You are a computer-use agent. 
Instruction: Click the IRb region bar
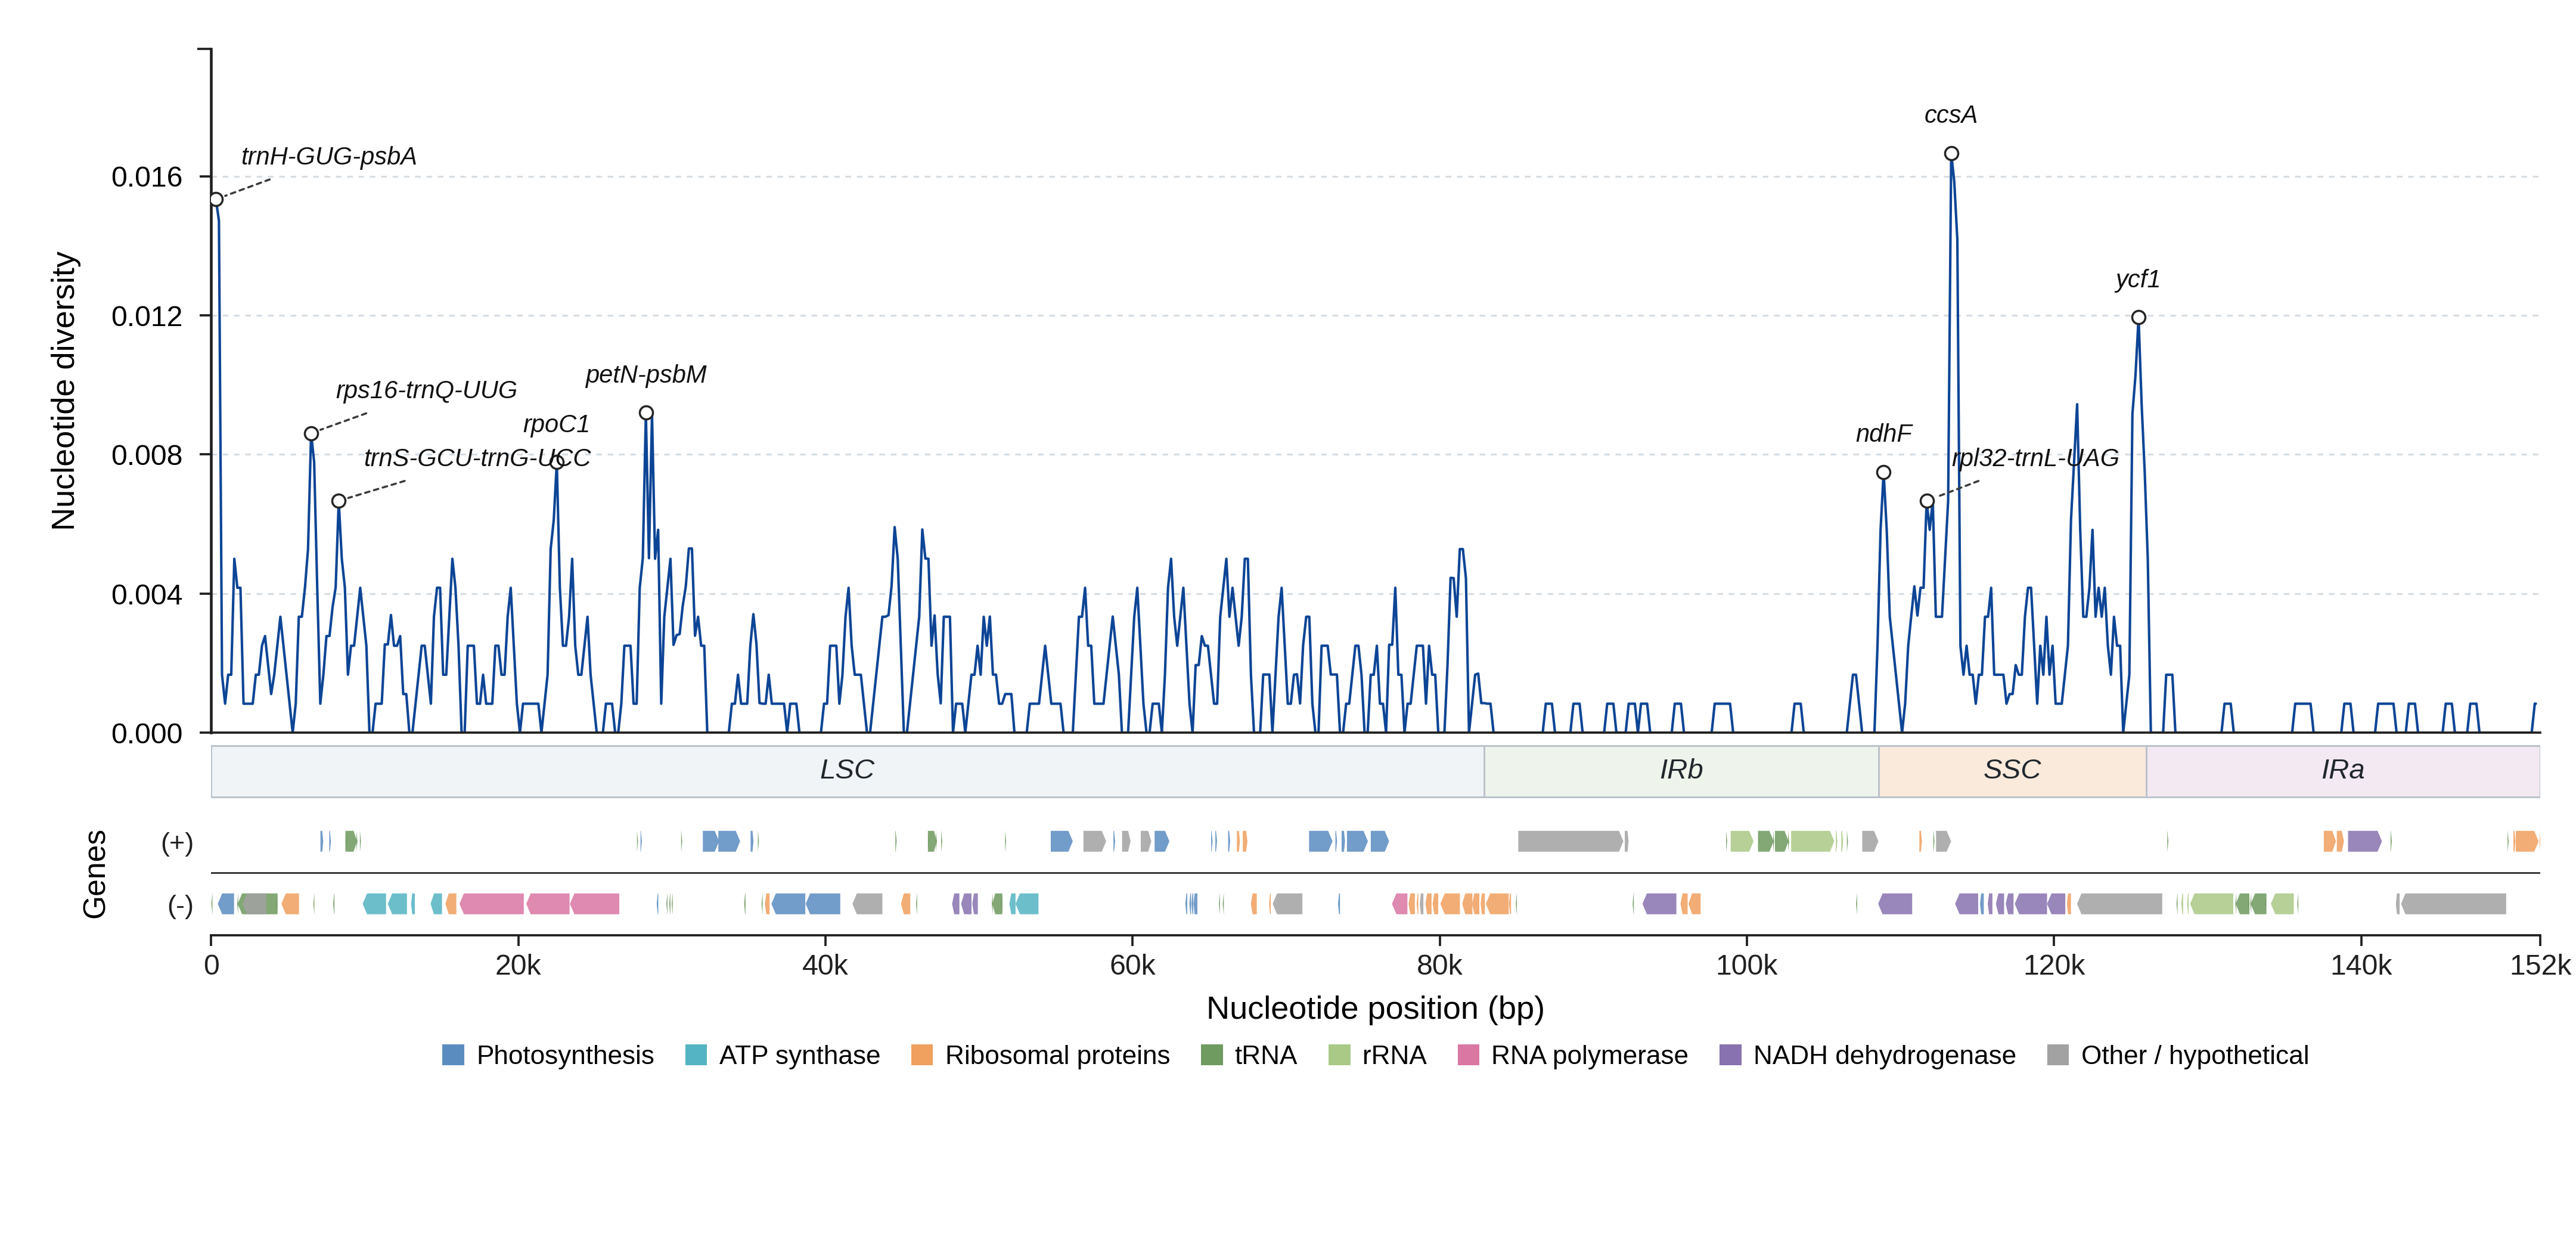1681,771
